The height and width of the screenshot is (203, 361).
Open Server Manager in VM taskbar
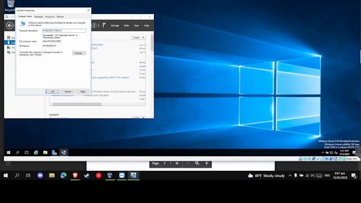54,153
